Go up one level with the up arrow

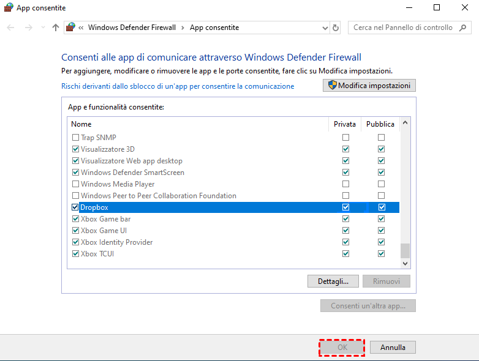point(56,28)
